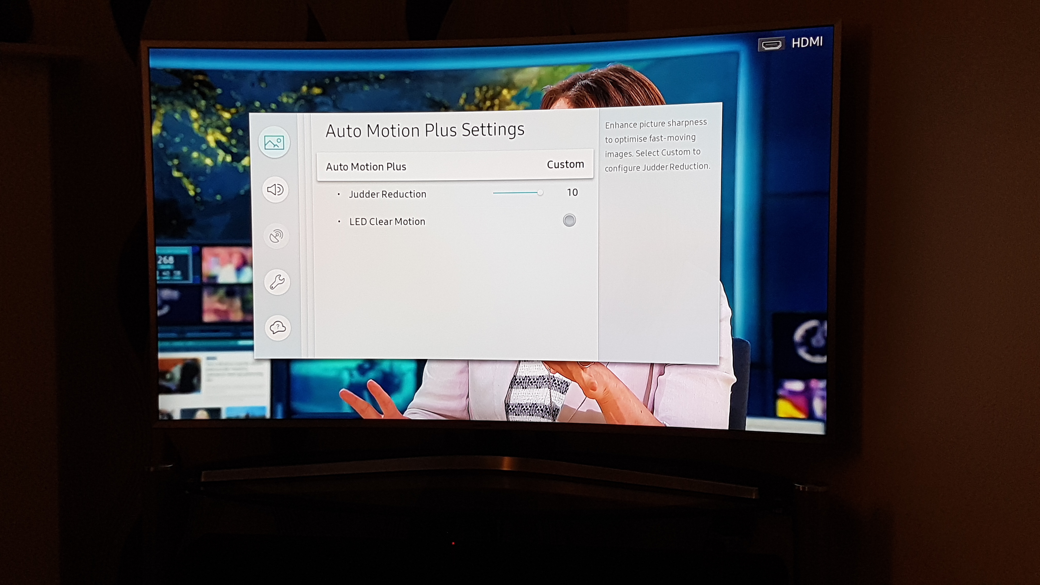Click the Auto Motion Plus Settings title
The height and width of the screenshot is (585, 1040).
425,130
